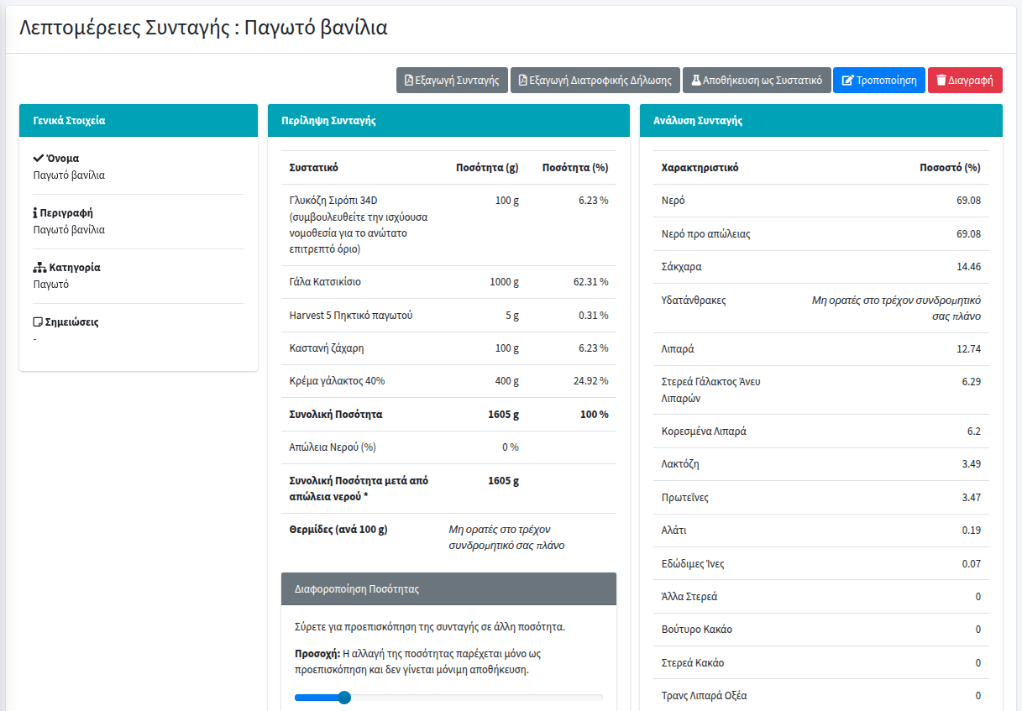Click the trash icon on Διαγραφή
This screenshot has width=1022, height=711.
pyautogui.click(x=941, y=81)
